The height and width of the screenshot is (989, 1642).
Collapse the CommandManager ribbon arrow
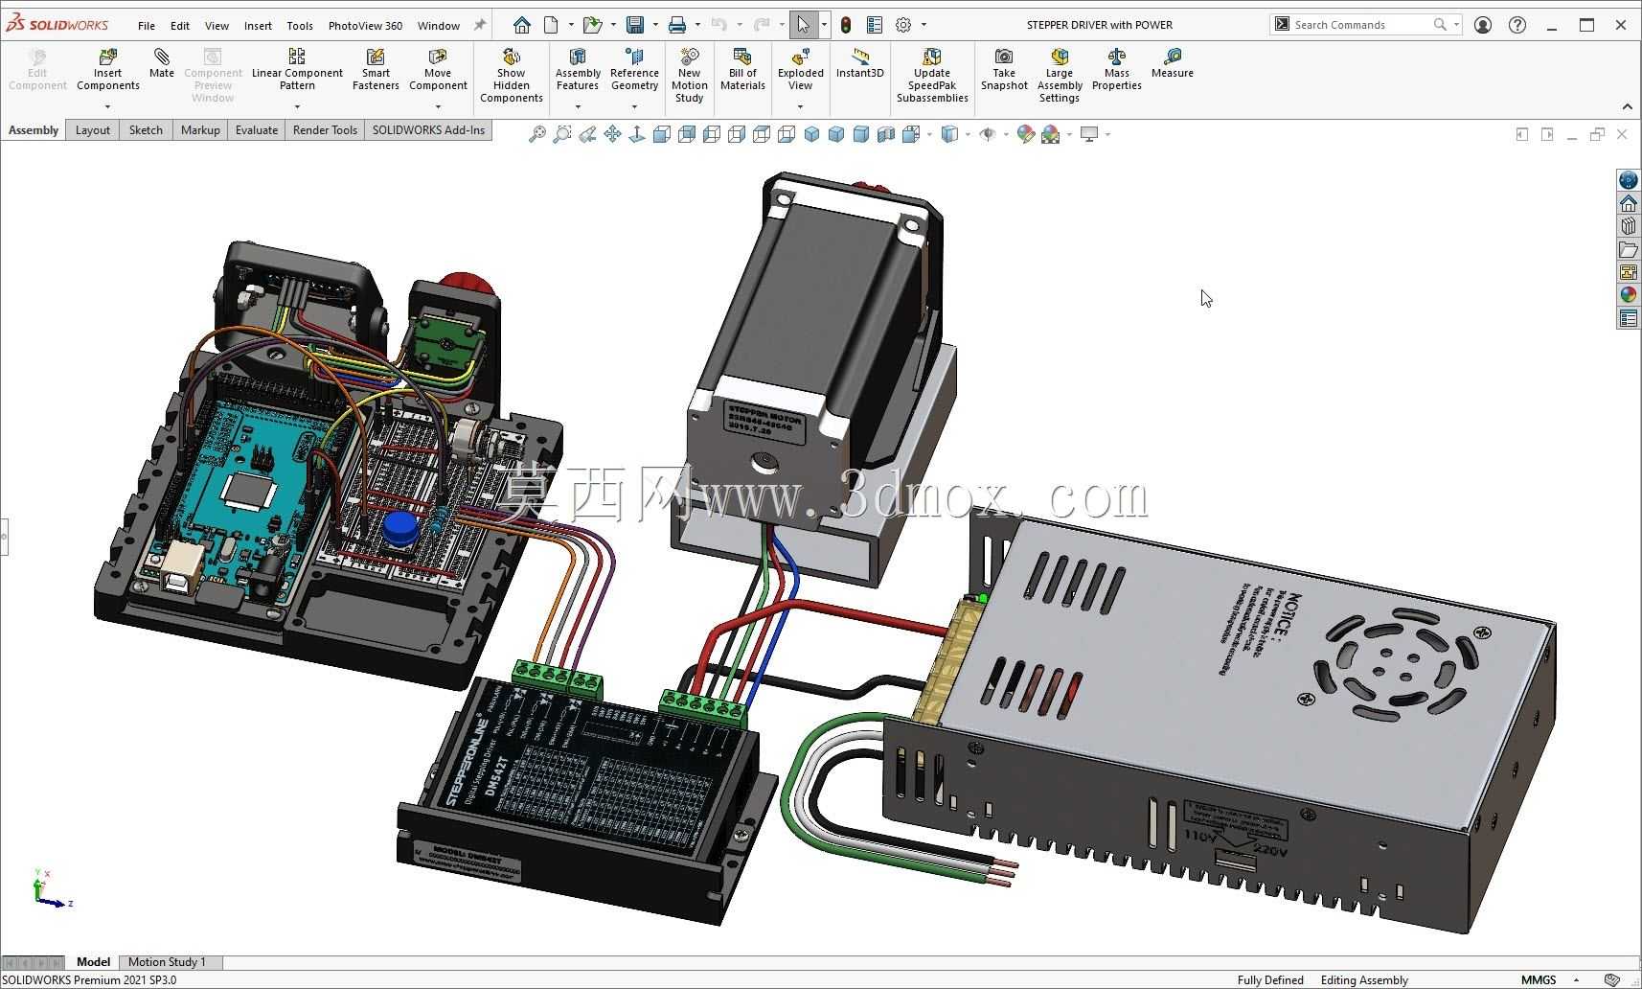(x=1627, y=106)
